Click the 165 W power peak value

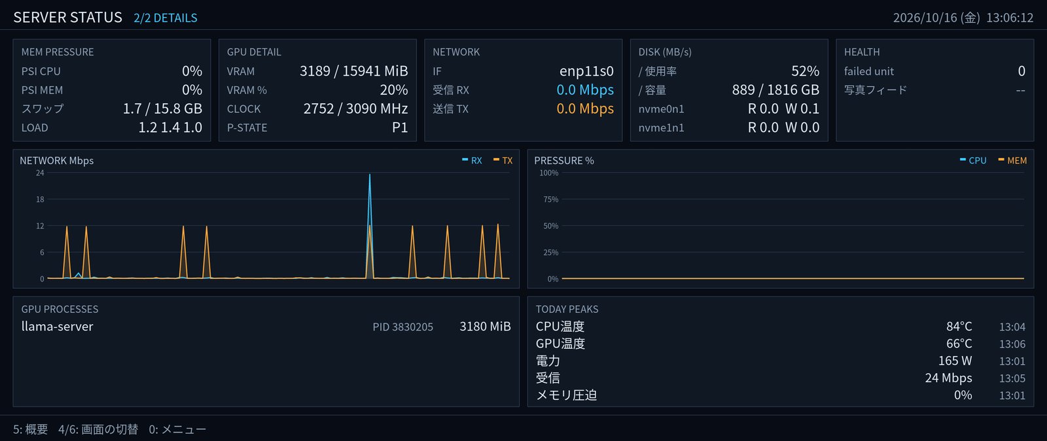pyautogui.click(x=955, y=361)
